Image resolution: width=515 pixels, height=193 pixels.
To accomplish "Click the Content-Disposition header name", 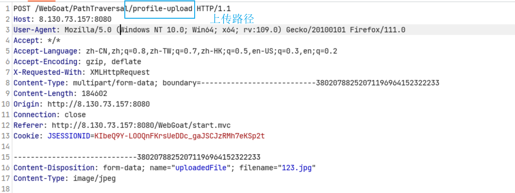I will click(x=54, y=168).
